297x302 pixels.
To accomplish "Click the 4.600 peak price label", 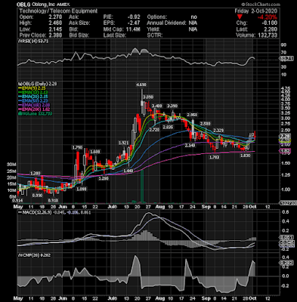I will click(141, 85).
